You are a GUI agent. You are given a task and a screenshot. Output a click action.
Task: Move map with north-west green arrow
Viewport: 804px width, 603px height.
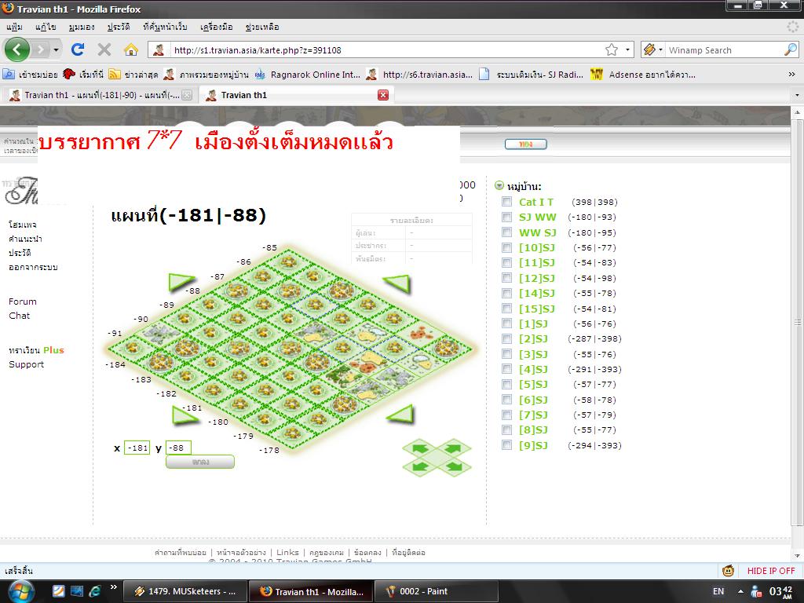point(181,282)
